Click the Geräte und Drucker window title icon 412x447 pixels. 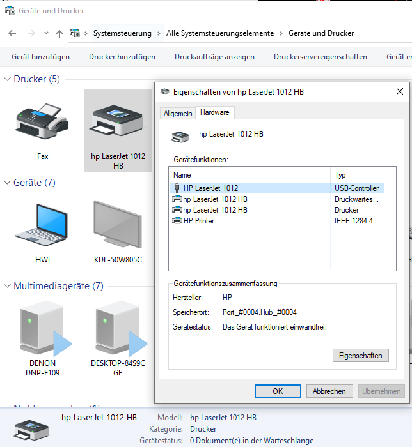(10, 11)
